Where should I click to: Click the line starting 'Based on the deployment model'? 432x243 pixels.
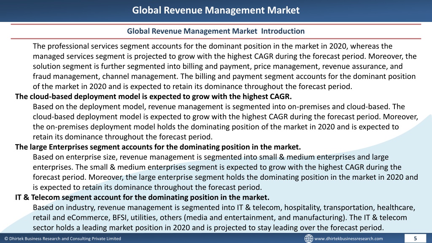(219, 107)
